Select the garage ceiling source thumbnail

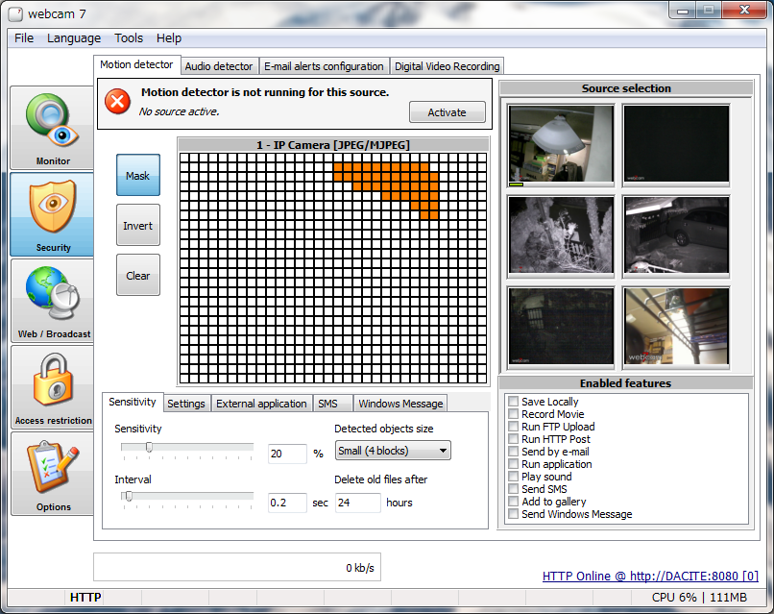coord(676,326)
